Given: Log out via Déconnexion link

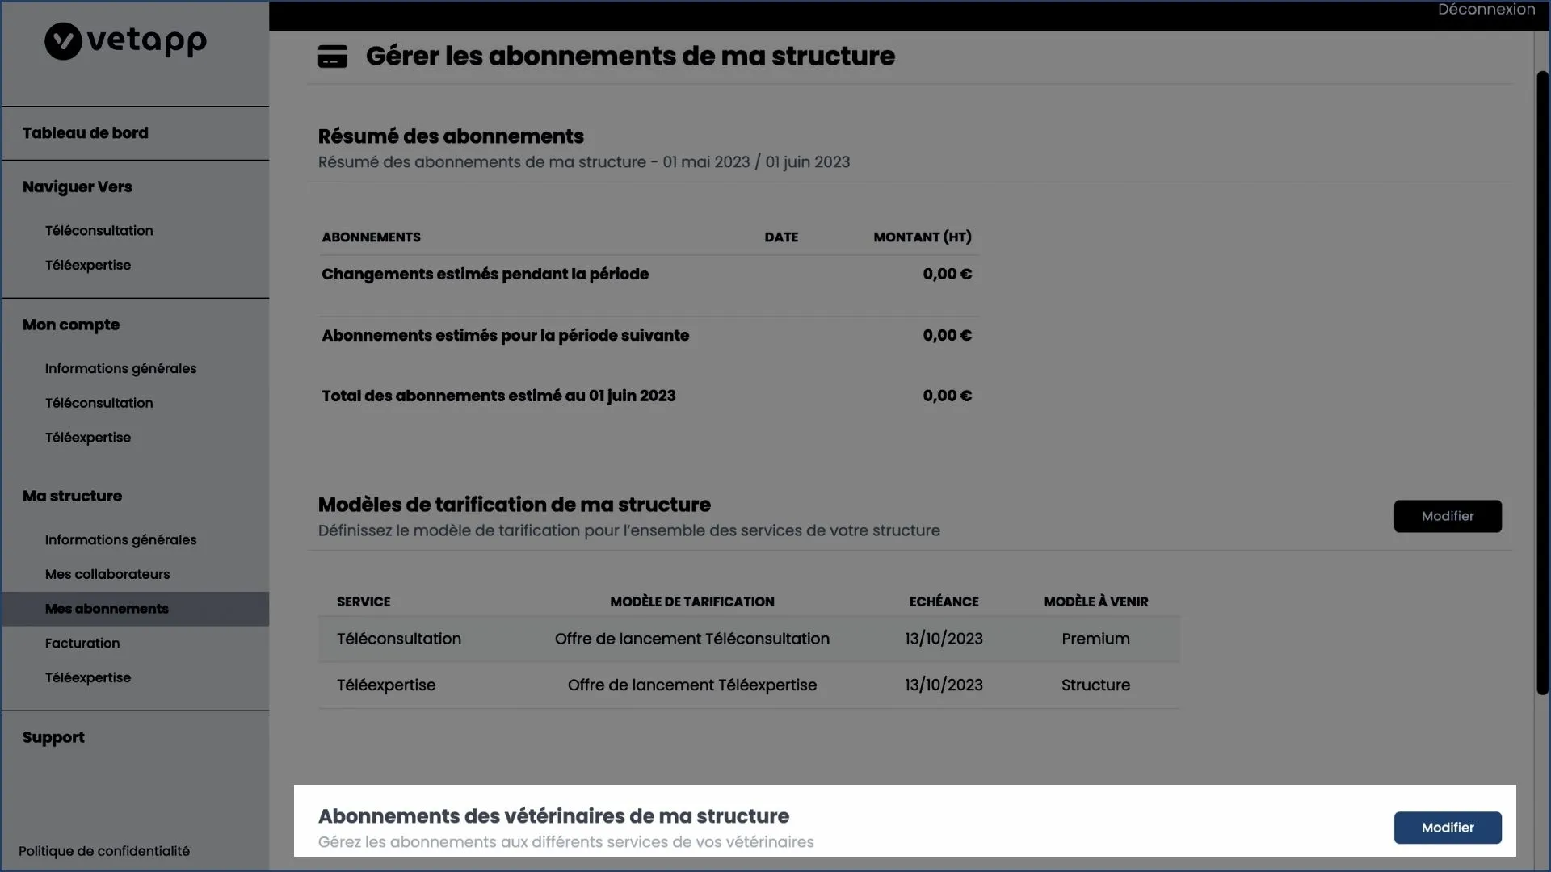Looking at the screenshot, I should pyautogui.click(x=1486, y=10).
